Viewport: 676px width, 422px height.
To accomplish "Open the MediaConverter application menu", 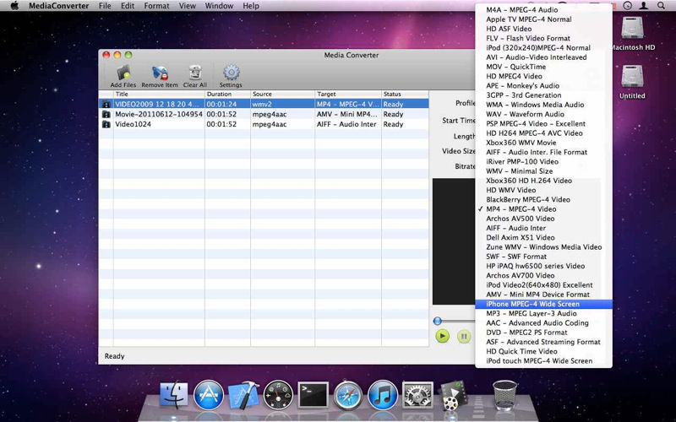I will tap(58, 6).
